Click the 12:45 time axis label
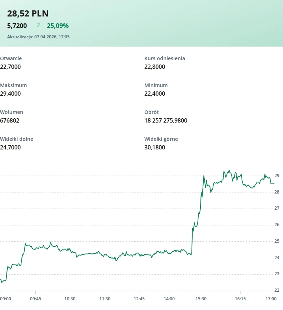The width and height of the screenshot is (283, 310). tap(139, 299)
